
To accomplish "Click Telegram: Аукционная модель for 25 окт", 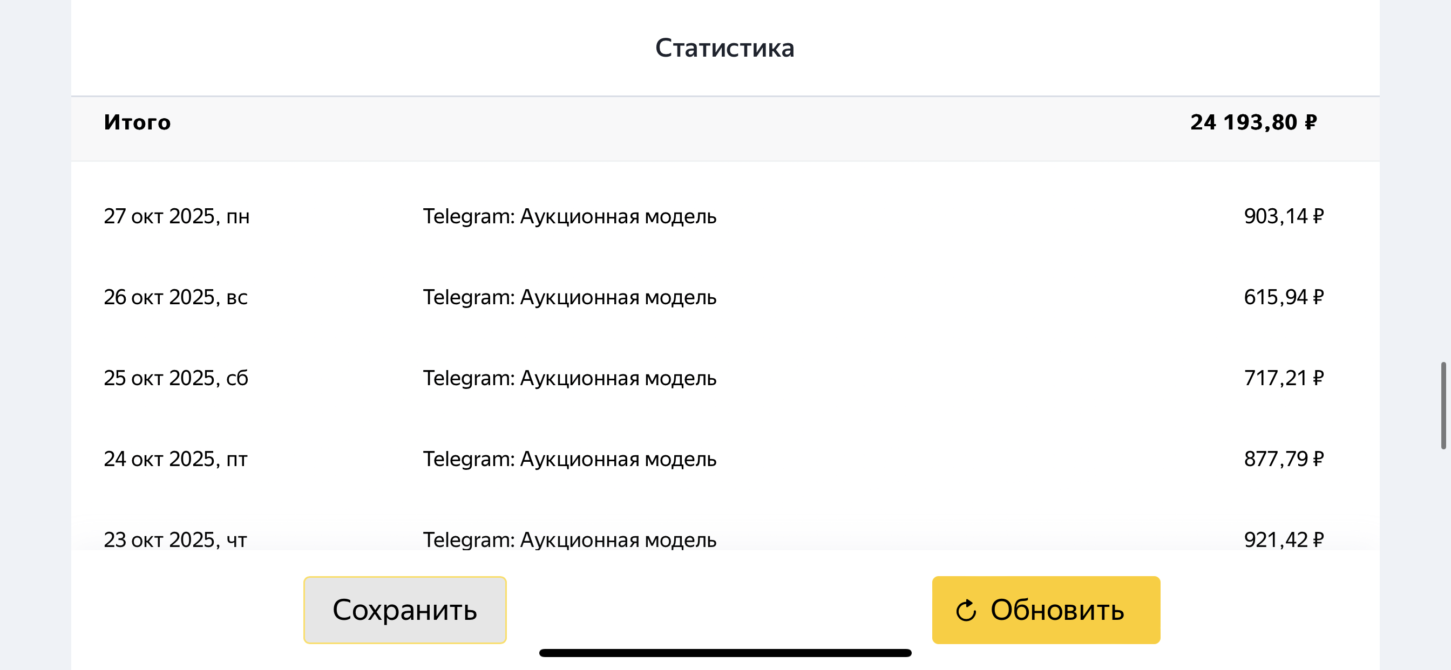I will coord(569,378).
